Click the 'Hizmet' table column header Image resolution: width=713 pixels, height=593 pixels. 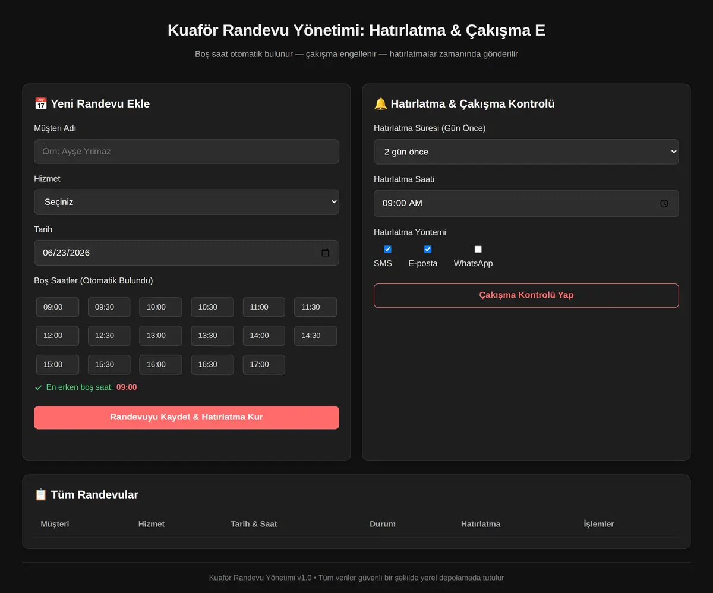point(152,524)
